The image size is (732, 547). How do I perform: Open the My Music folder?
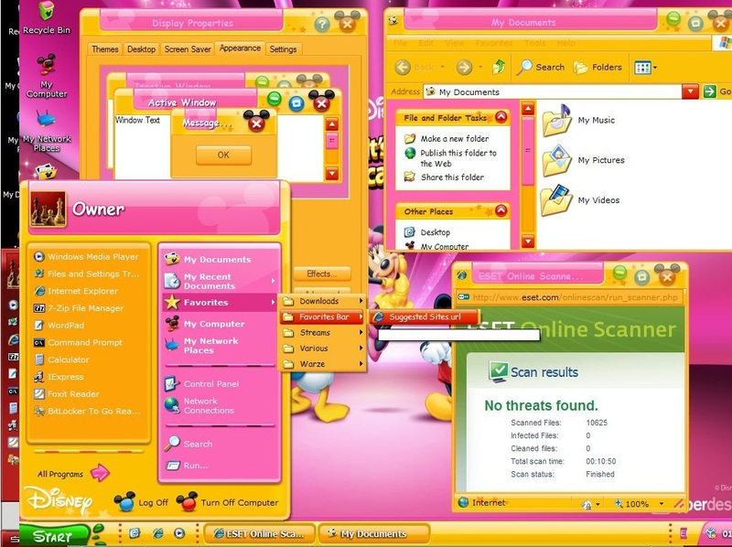(x=579, y=121)
